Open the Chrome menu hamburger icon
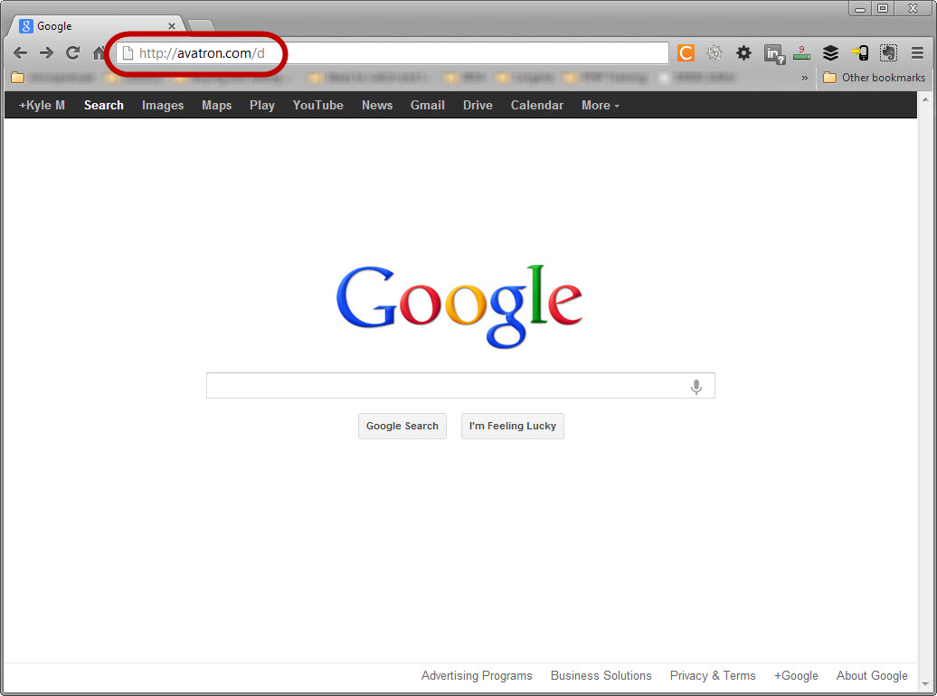The height and width of the screenshot is (696, 937). click(x=917, y=53)
